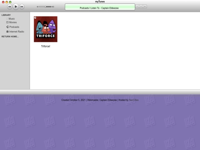
Task: Open Music in the library sidebar
Action: (x=11, y=19)
